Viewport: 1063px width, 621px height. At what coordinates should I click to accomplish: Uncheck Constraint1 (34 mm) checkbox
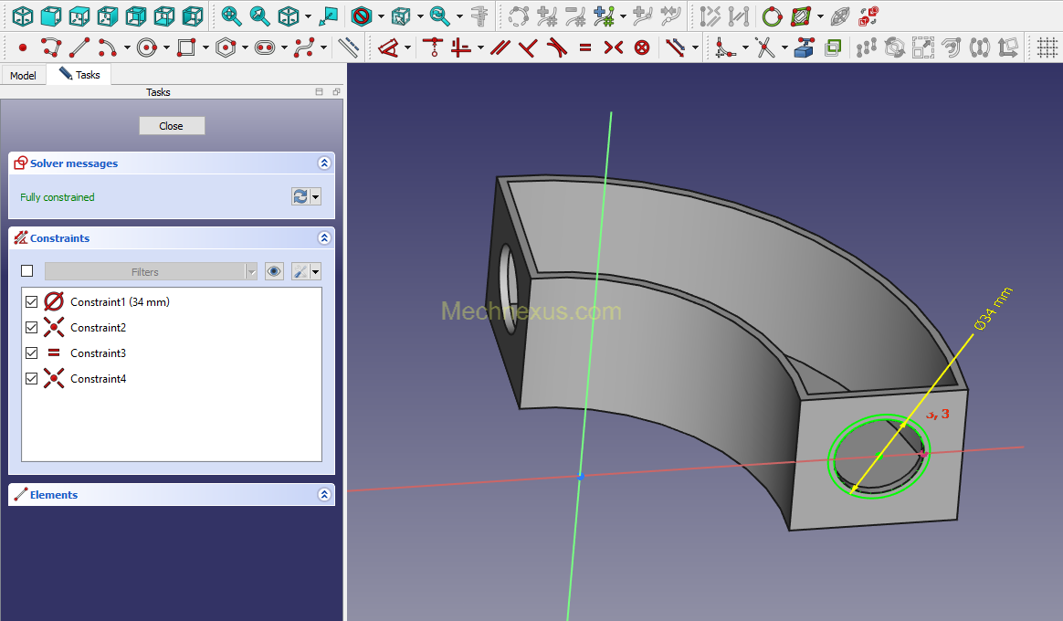[x=32, y=301]
